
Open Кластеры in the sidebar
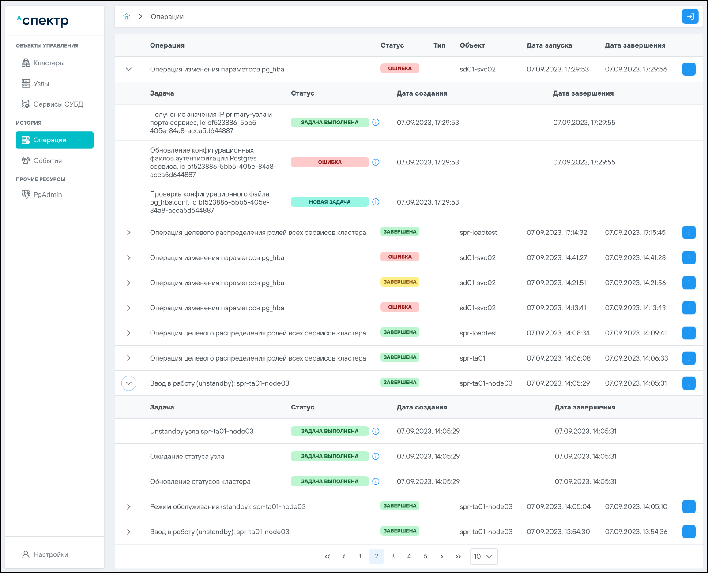(49, 63)
